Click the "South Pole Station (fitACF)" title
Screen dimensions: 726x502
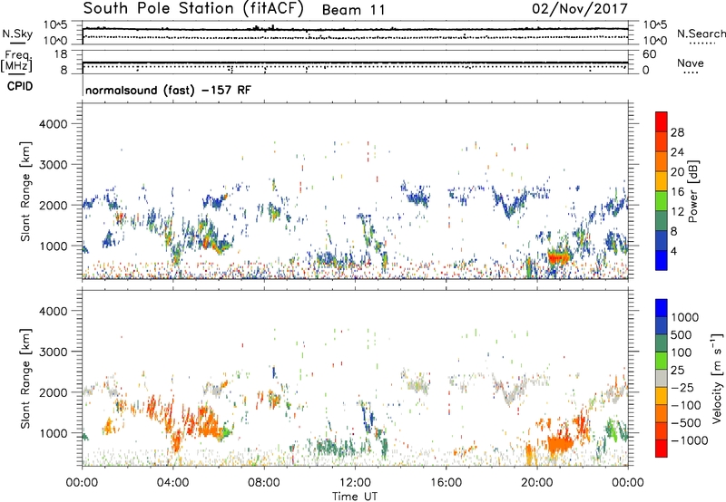tap(193, 9)
